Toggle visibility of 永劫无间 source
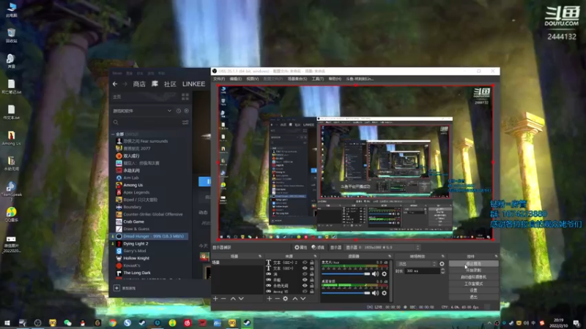 tap(305, 286)
